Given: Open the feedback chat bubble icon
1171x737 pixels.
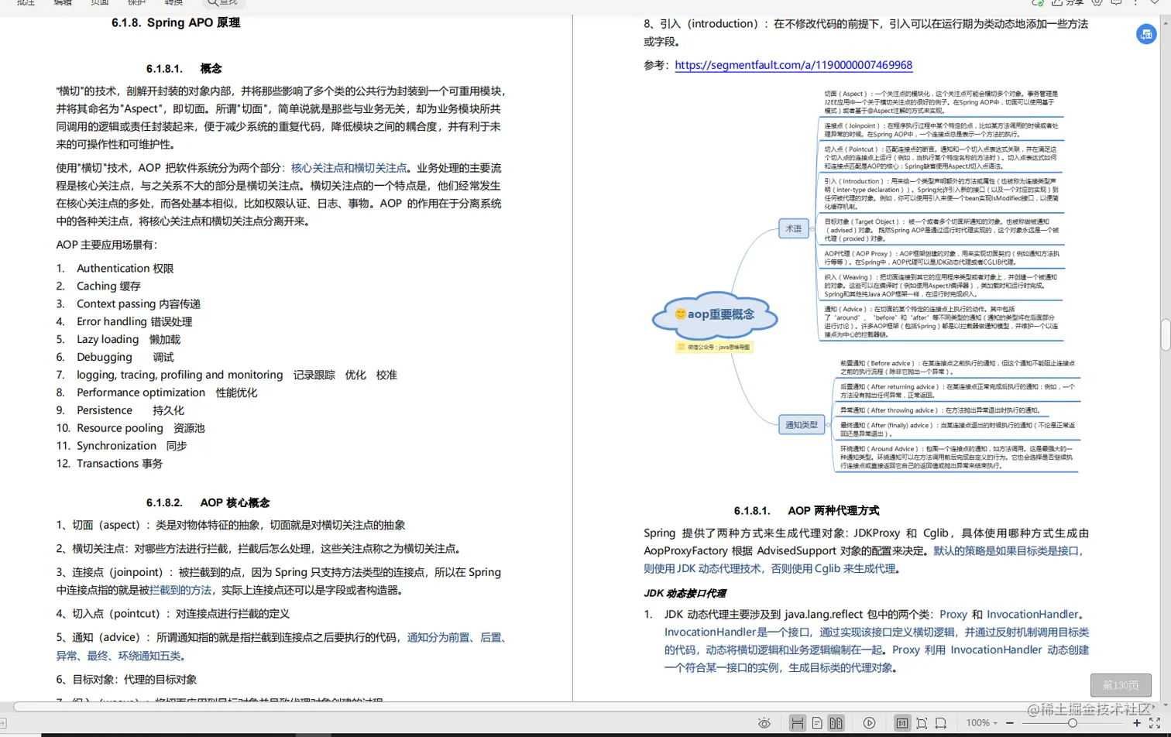Looking at the screenshot, I should point(1116,4).
